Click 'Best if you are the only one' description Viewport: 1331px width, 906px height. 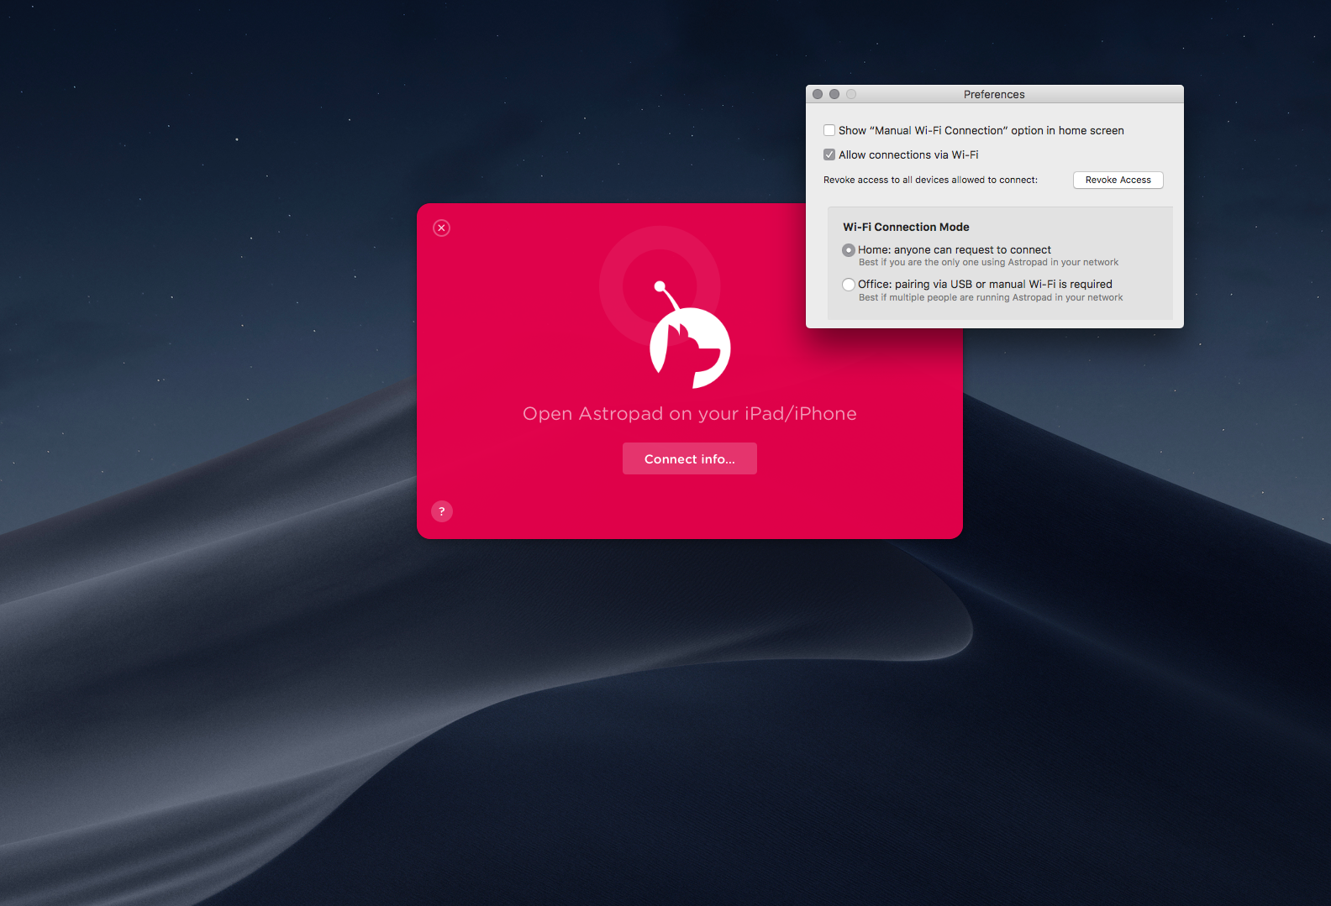click(988, 262)
